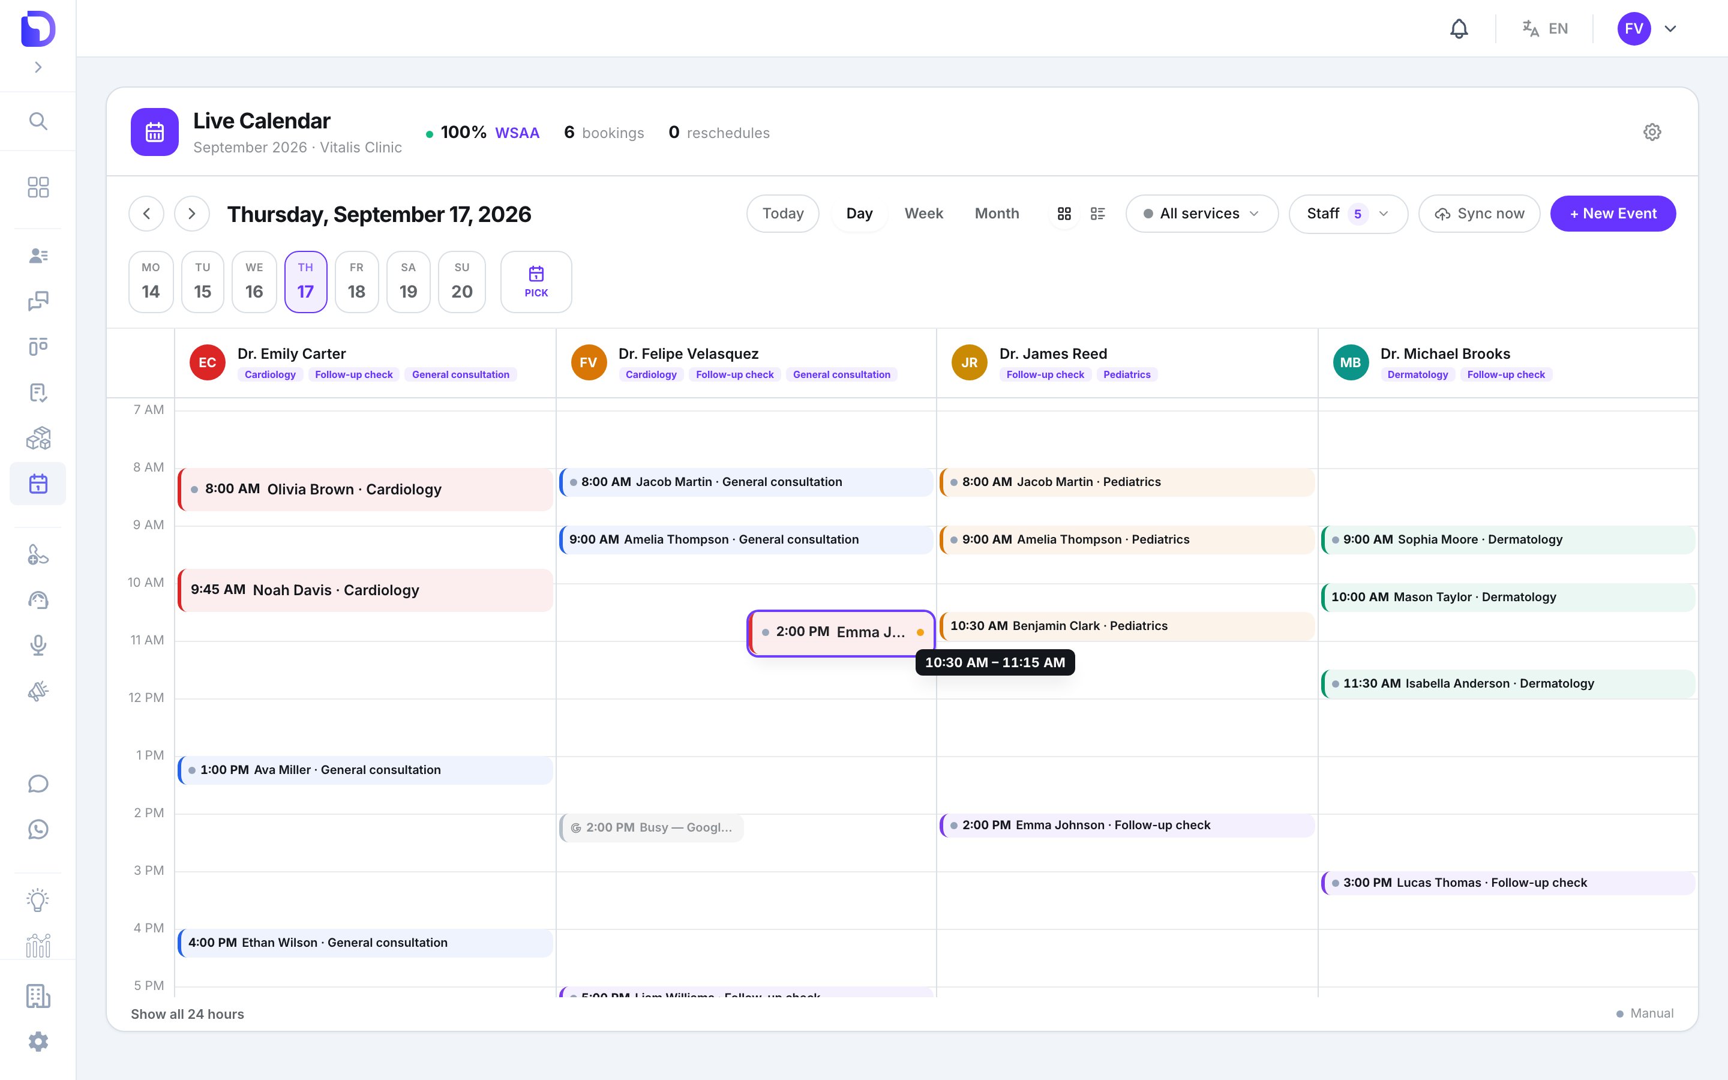Screen dimensions: 1728x1080
Task: Click Dr. Michael Brooks' Dermatology tag
Action: tap(1417, 374)
